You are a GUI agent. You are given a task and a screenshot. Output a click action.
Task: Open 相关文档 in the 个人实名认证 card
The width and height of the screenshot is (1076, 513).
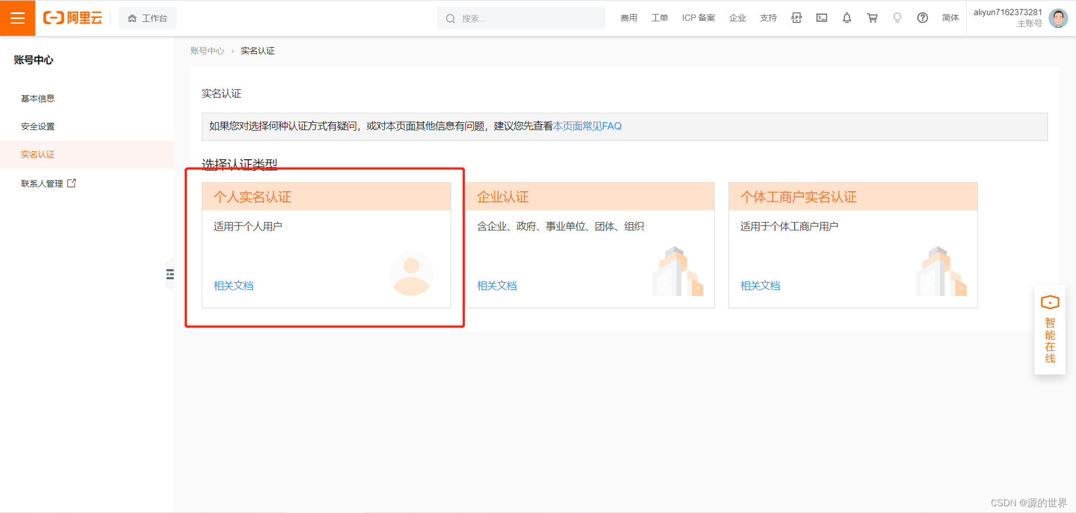click(x=234, y=286)
